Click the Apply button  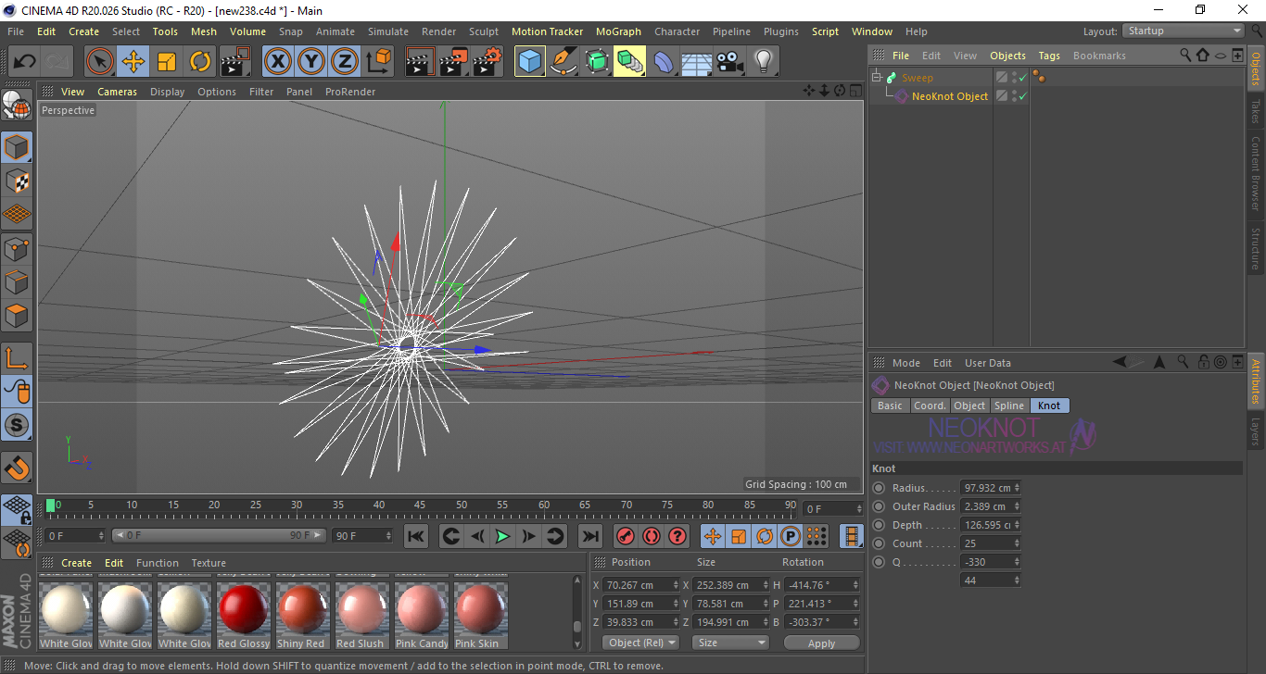(821, 643)
